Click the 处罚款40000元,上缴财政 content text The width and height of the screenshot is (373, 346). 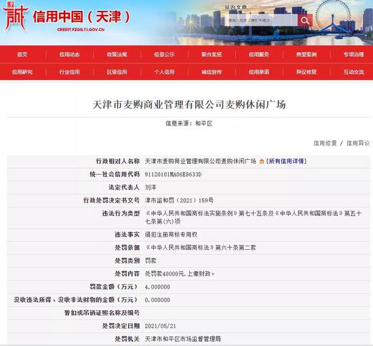click(179, 274)
